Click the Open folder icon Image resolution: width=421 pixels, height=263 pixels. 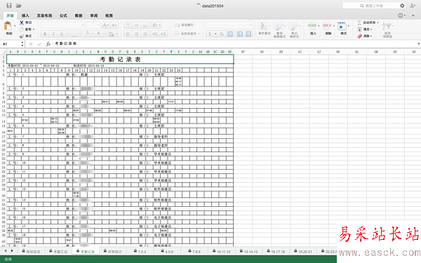[x=18, y=6]
